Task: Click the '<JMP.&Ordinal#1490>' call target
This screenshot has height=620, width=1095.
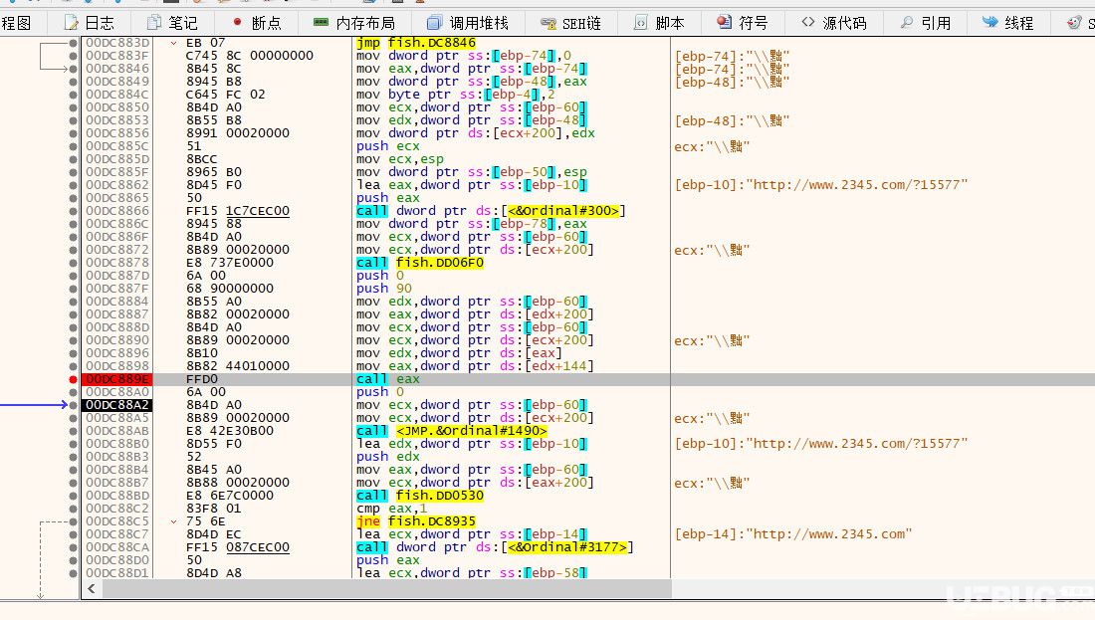Action: point(472,431)
